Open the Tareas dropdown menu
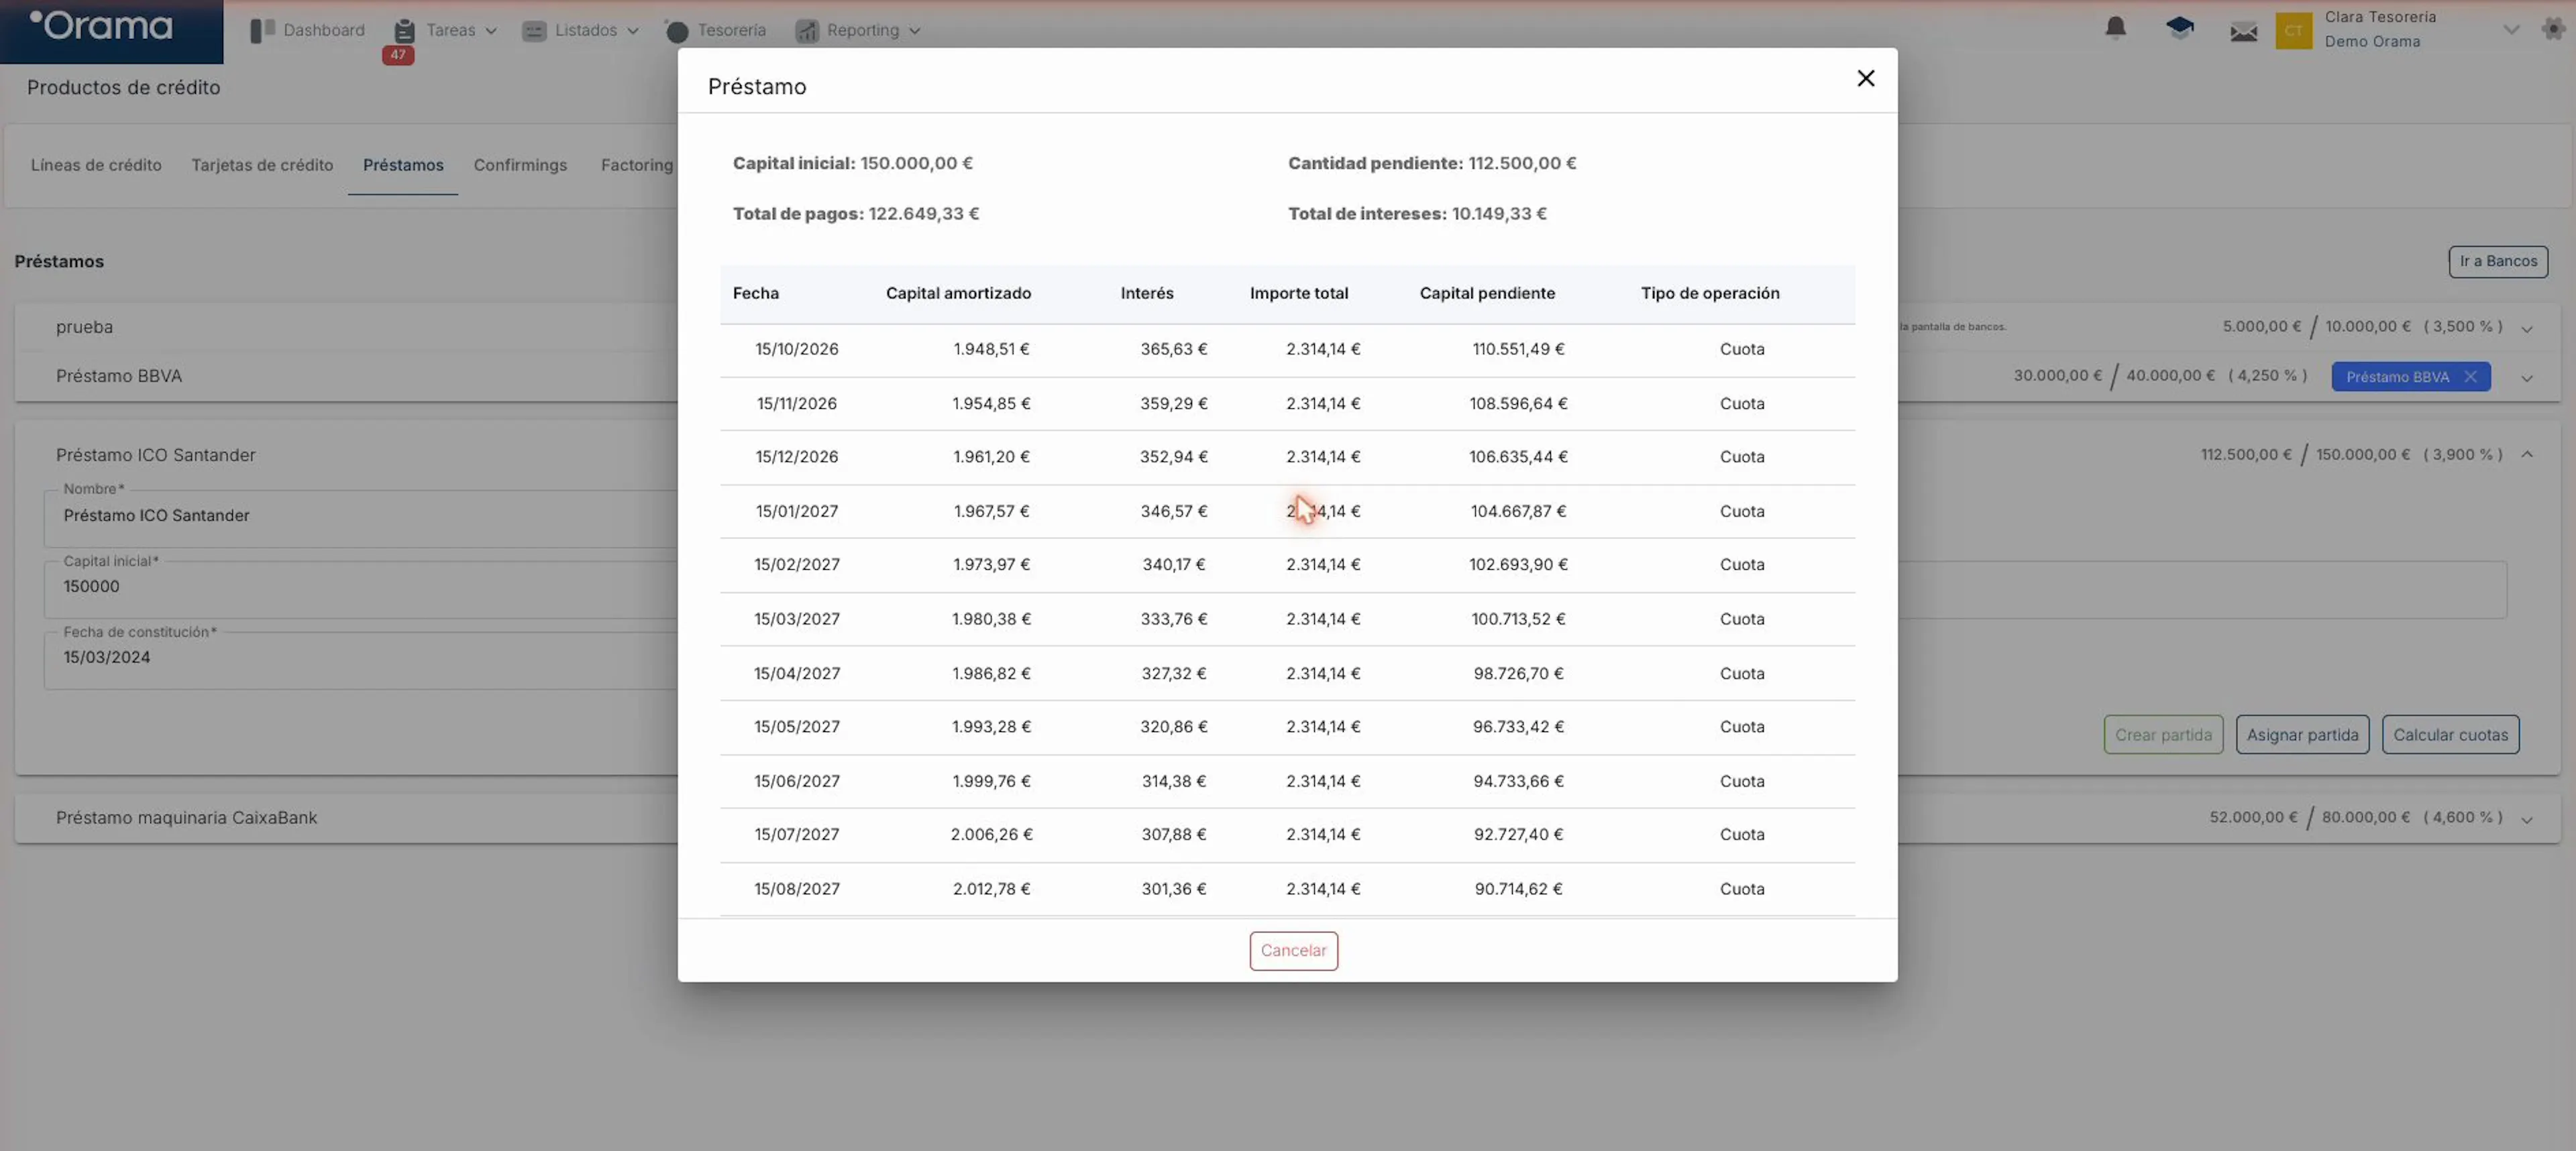This screenshot has height=1151, width=2576. [446, 30]
